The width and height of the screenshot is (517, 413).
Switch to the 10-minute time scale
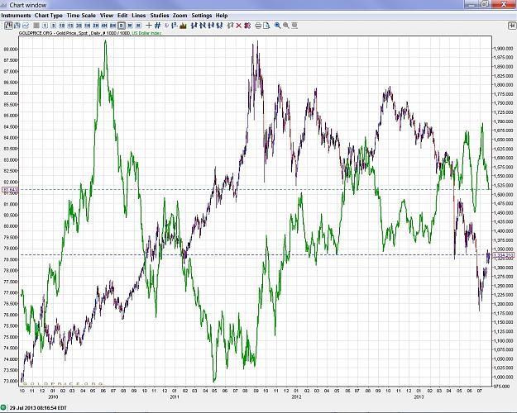[62, 26]
